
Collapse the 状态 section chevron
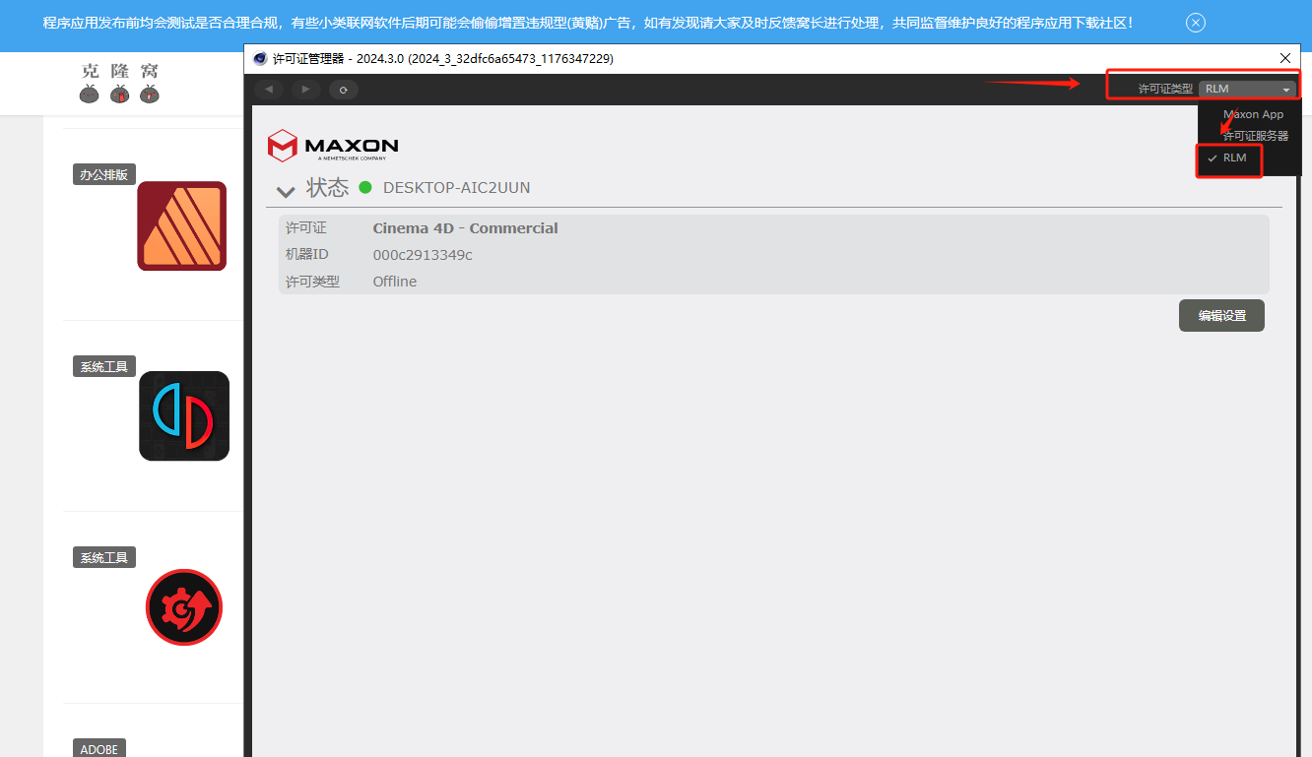[286, 190]
